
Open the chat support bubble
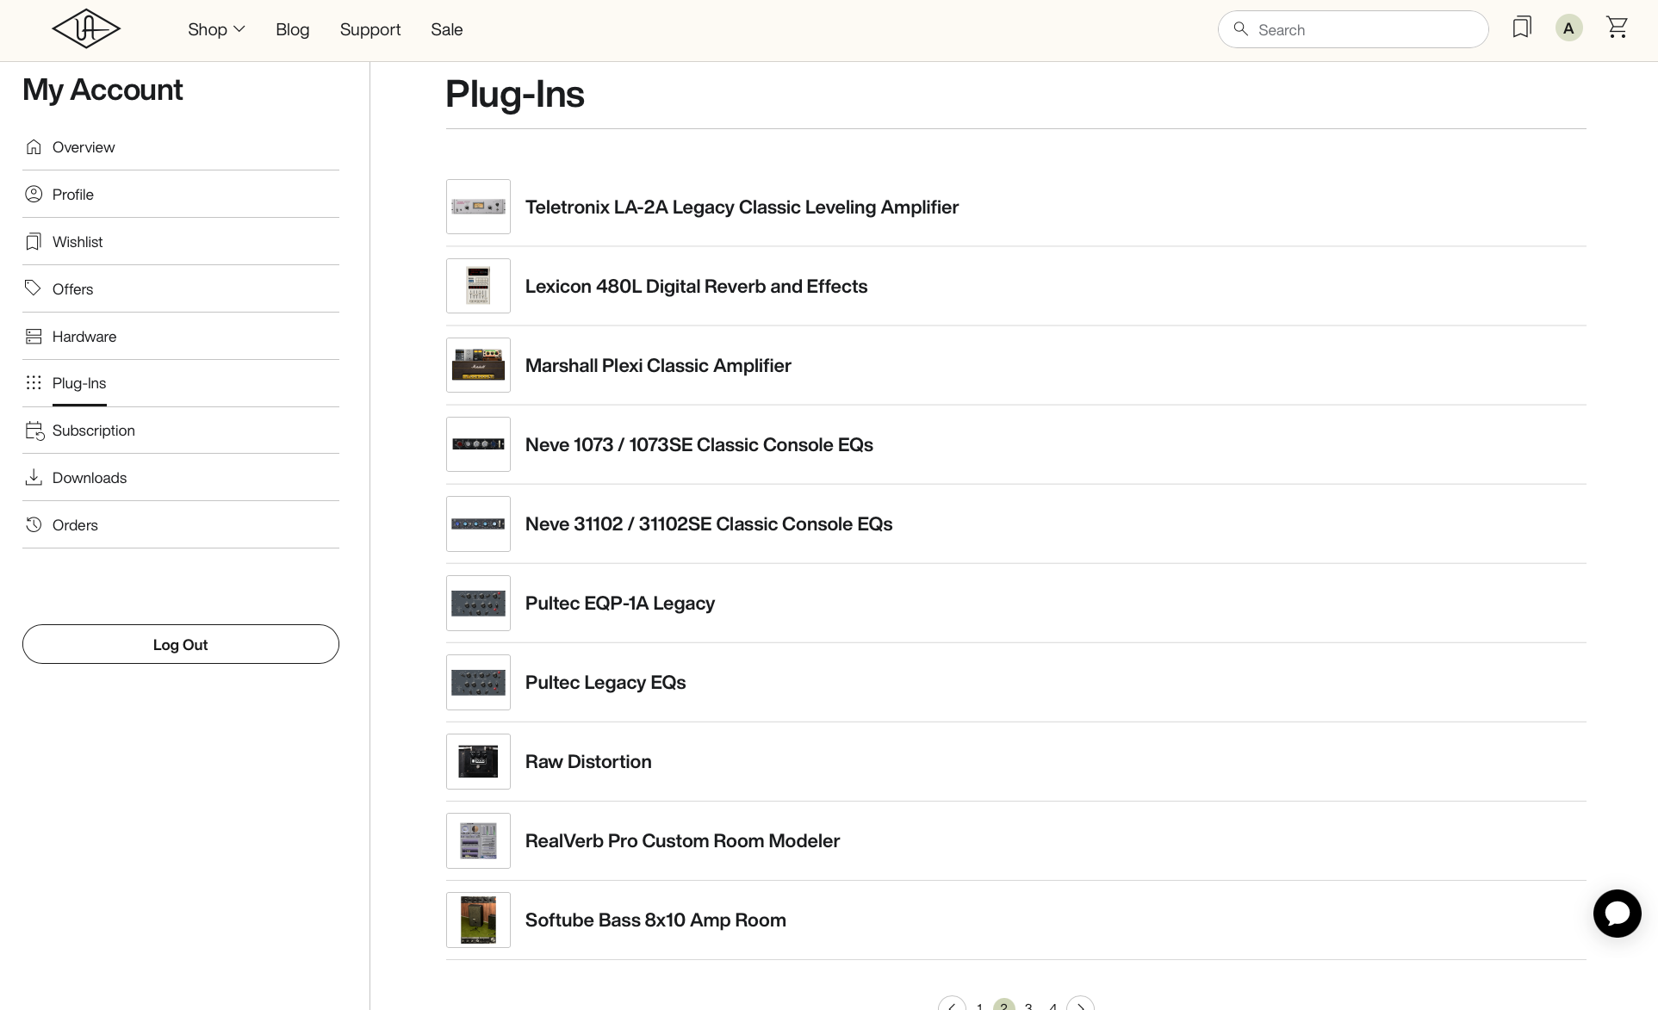coord(1617,914)
